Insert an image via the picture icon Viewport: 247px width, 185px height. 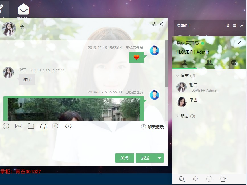tap(18, 126)
